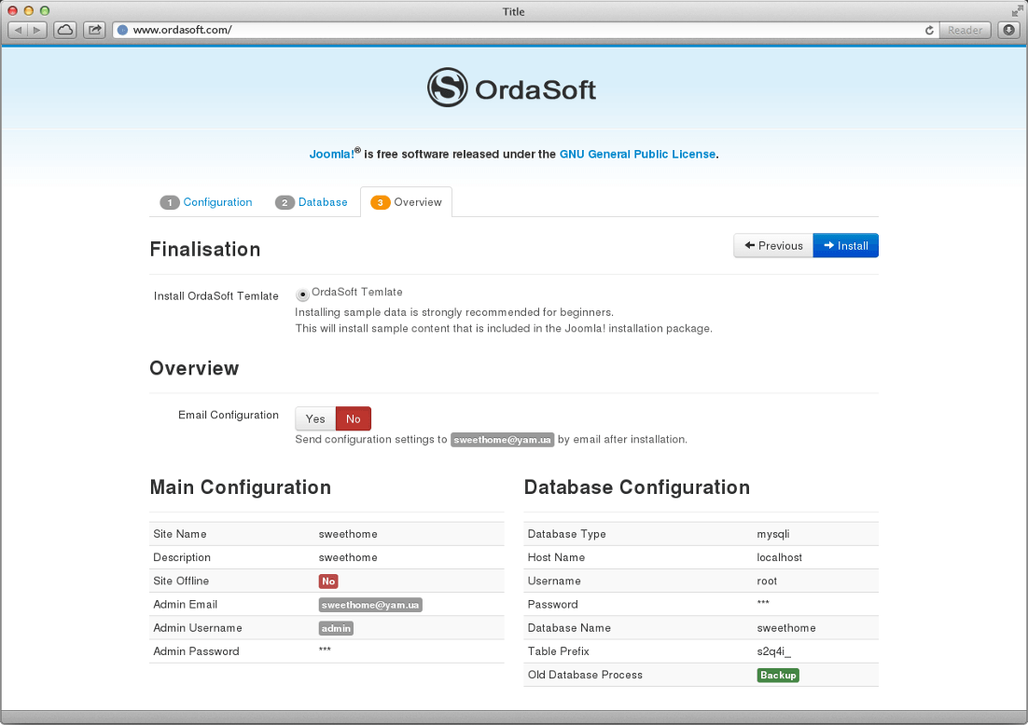
Task: Click the website globe icon in the address bar
Action: (x=122, y=30)
